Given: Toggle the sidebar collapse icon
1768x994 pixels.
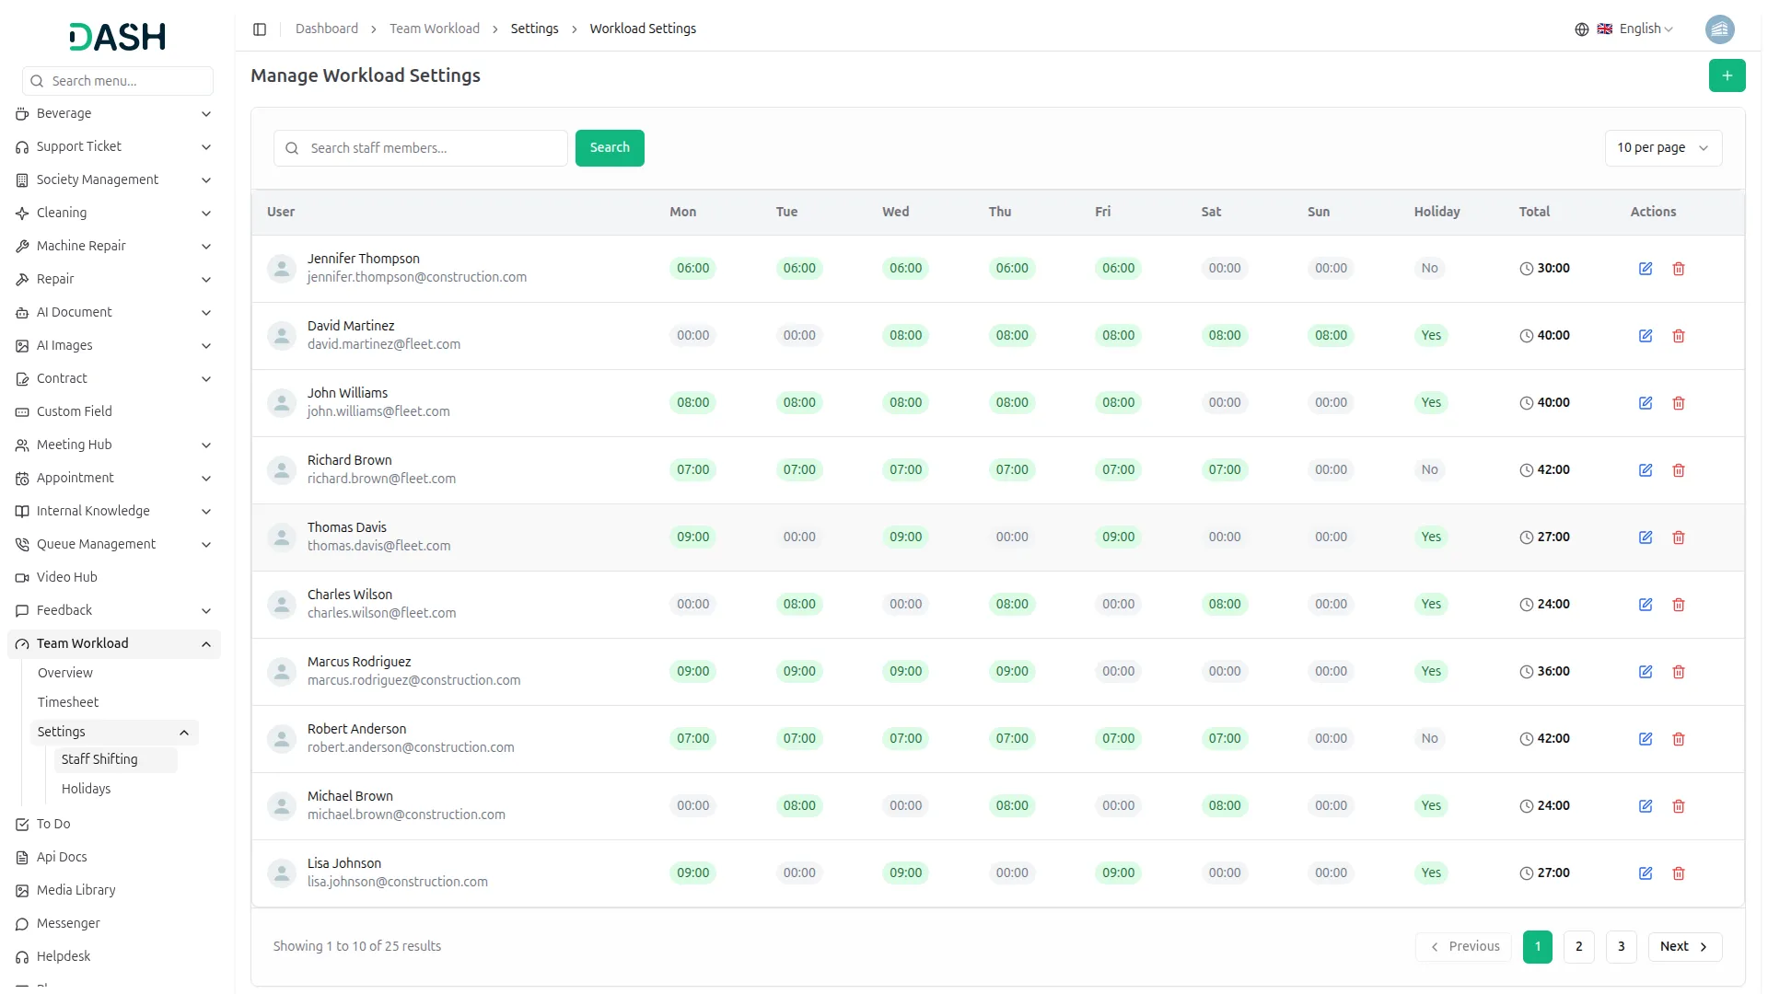Looking at the screenshot, I should click(260, 29).
